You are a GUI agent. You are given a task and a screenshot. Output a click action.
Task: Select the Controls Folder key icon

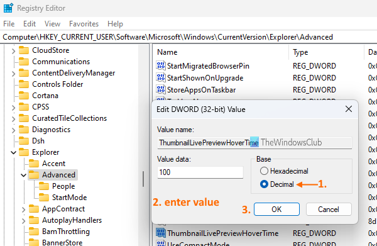(24, 84)
